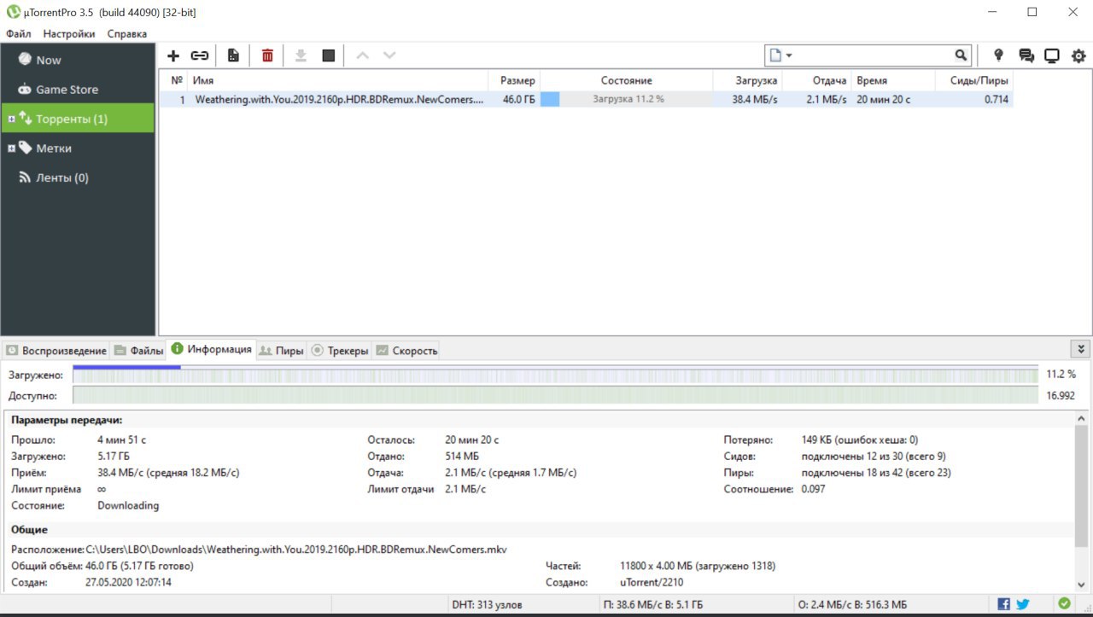1093x617 pixels.
Task: Click the Общие section header
Action: (x=30, y=529)
